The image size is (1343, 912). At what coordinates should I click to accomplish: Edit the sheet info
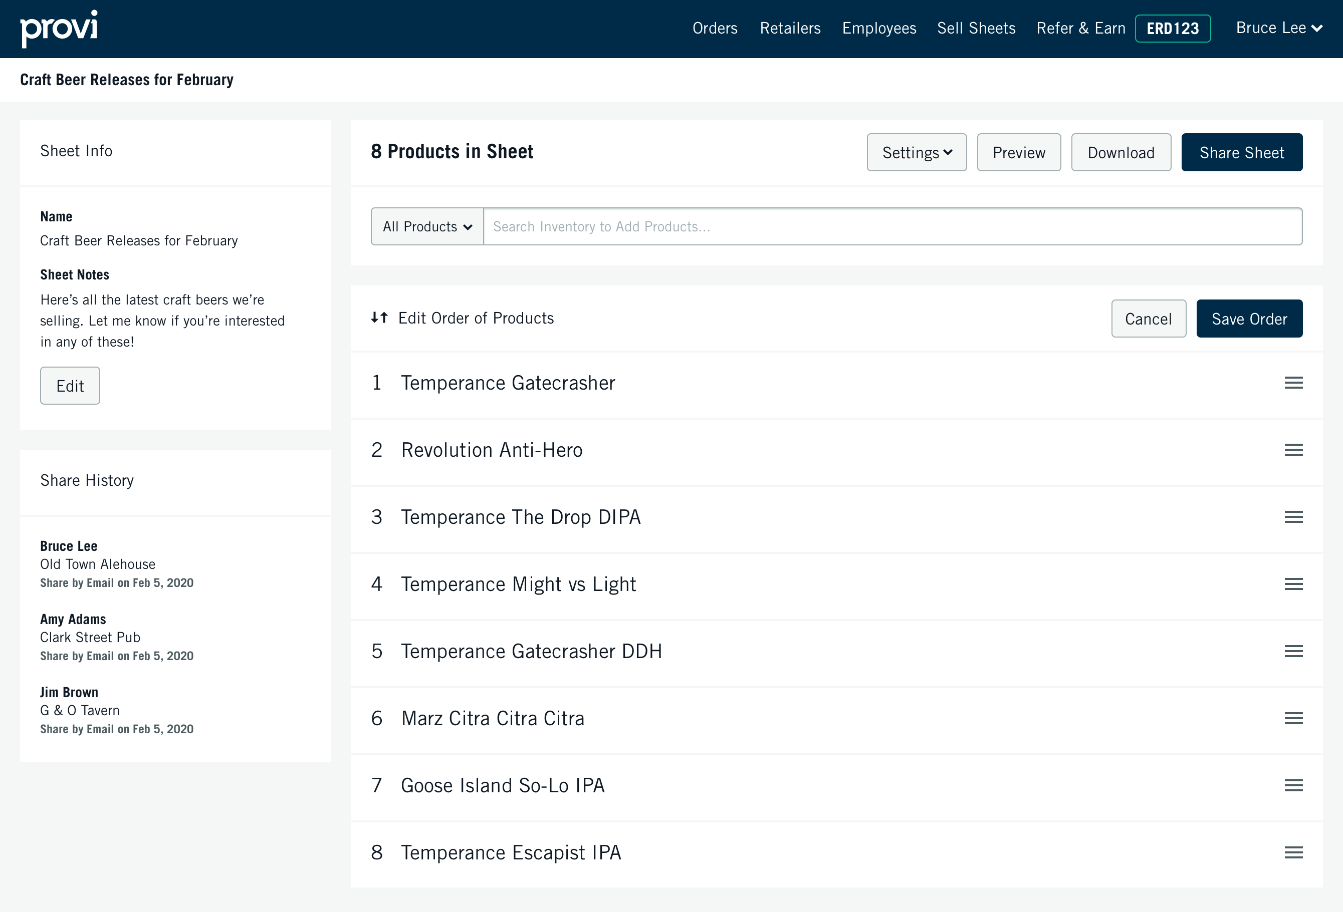(x=70, y=386)
